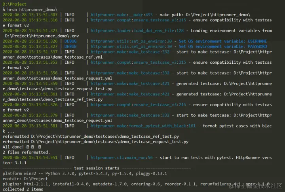Image resolution: width=285 pixels, height=192 pixels.
Task: Click wrapped line ending "demo_testcase_ref.yml"
Action: pyautogui.click(x=53, y=57)
